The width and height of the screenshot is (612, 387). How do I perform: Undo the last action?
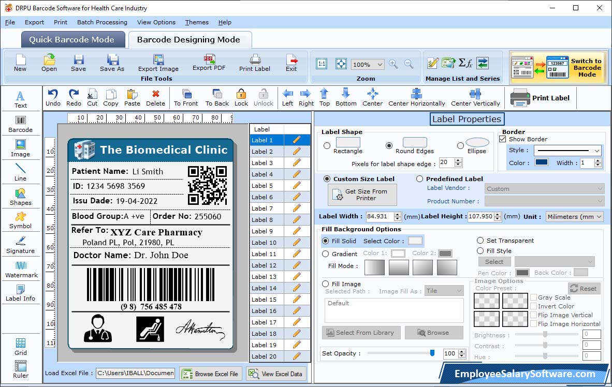point(53,98)
